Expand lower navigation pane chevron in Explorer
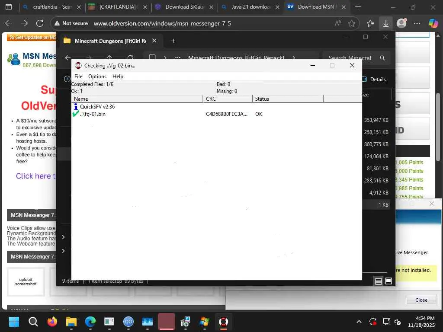Image resolution: width=443 pixels, height=332 pixels. point(63,251)
